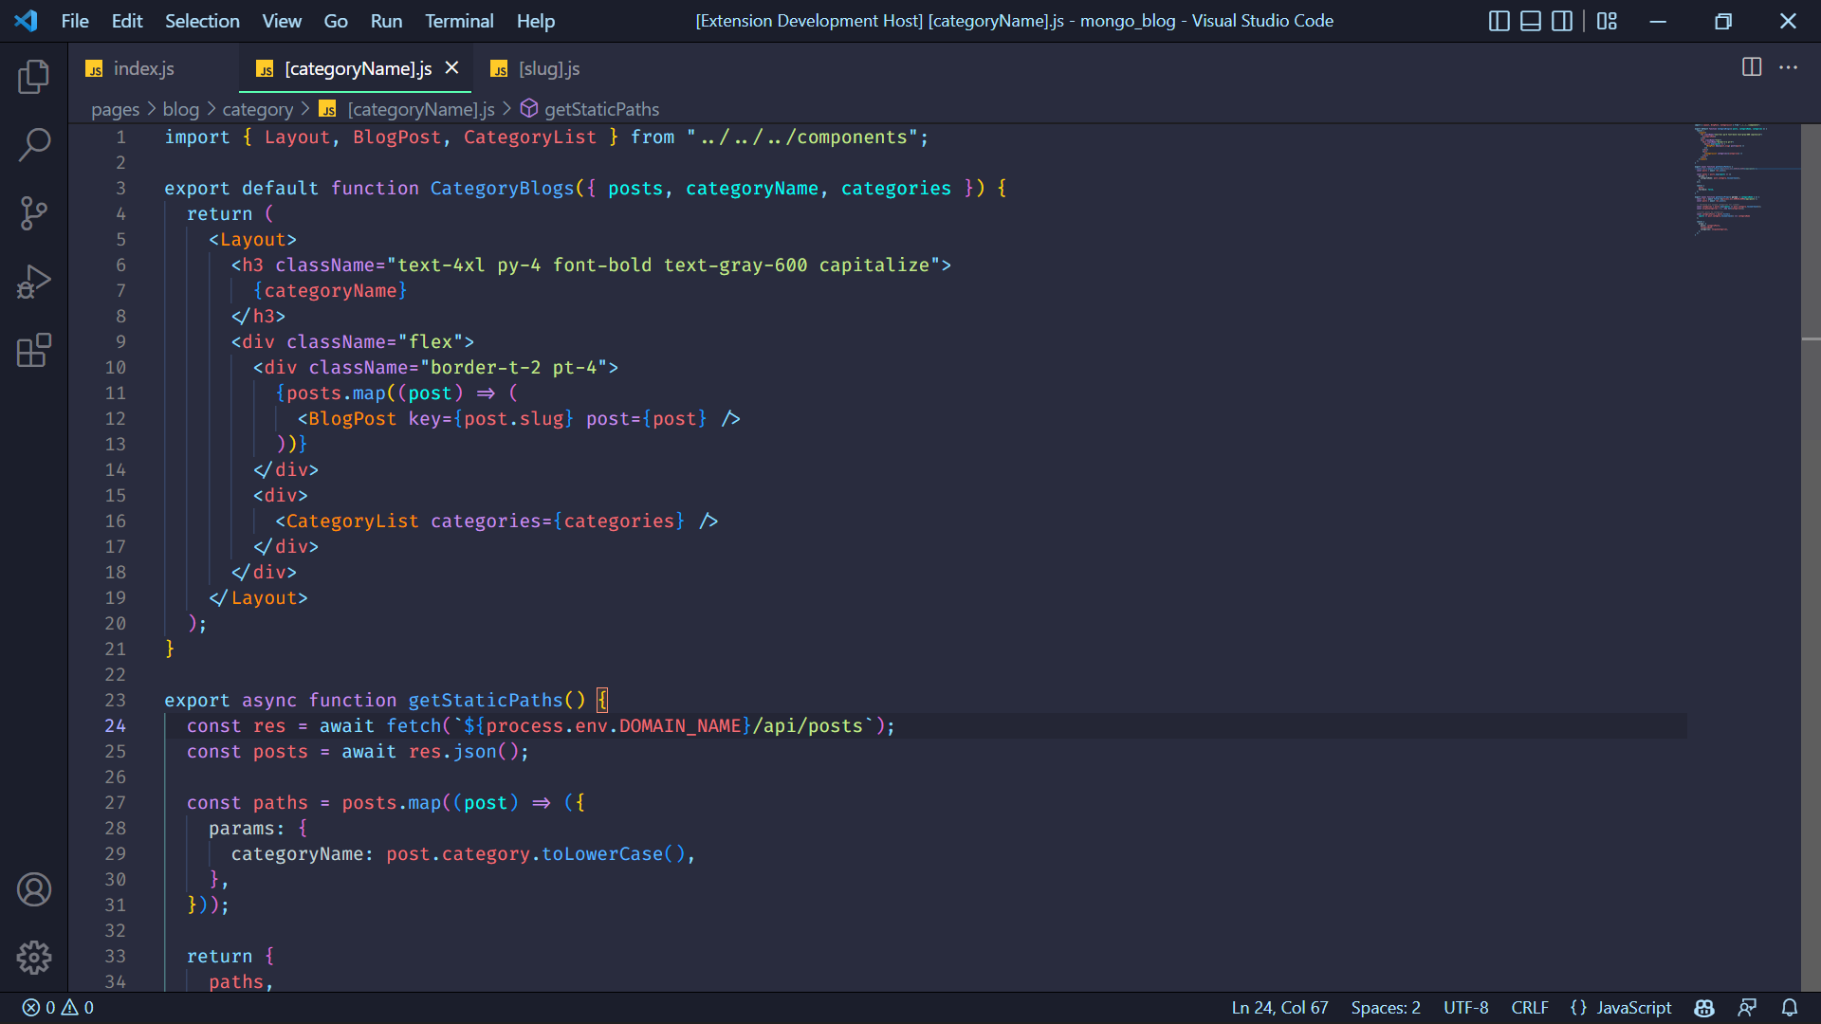Switch to the index.js tab
Screen dimensions: 1821x1024
(153, 68)
